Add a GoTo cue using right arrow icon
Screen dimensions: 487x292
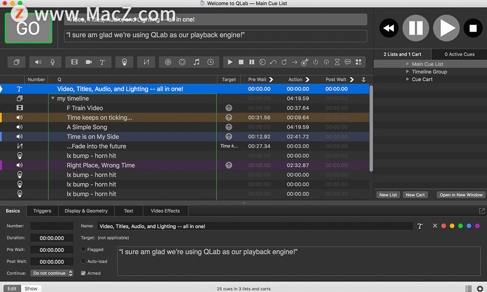pos(295,62)
